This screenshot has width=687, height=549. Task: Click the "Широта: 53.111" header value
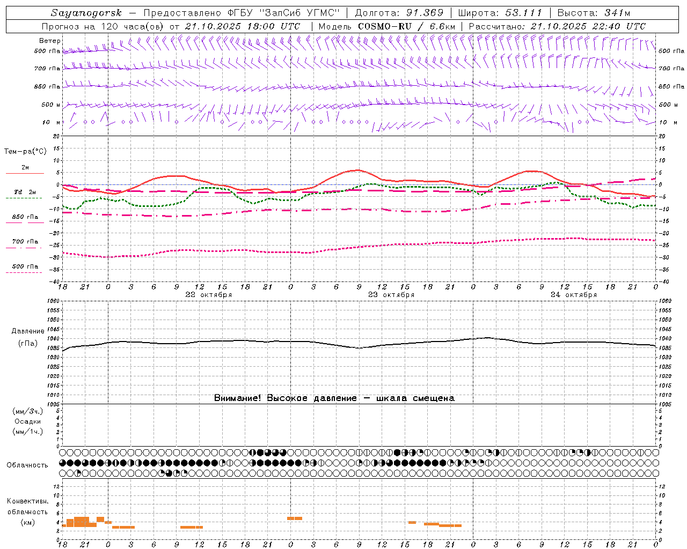pos(500,13)
